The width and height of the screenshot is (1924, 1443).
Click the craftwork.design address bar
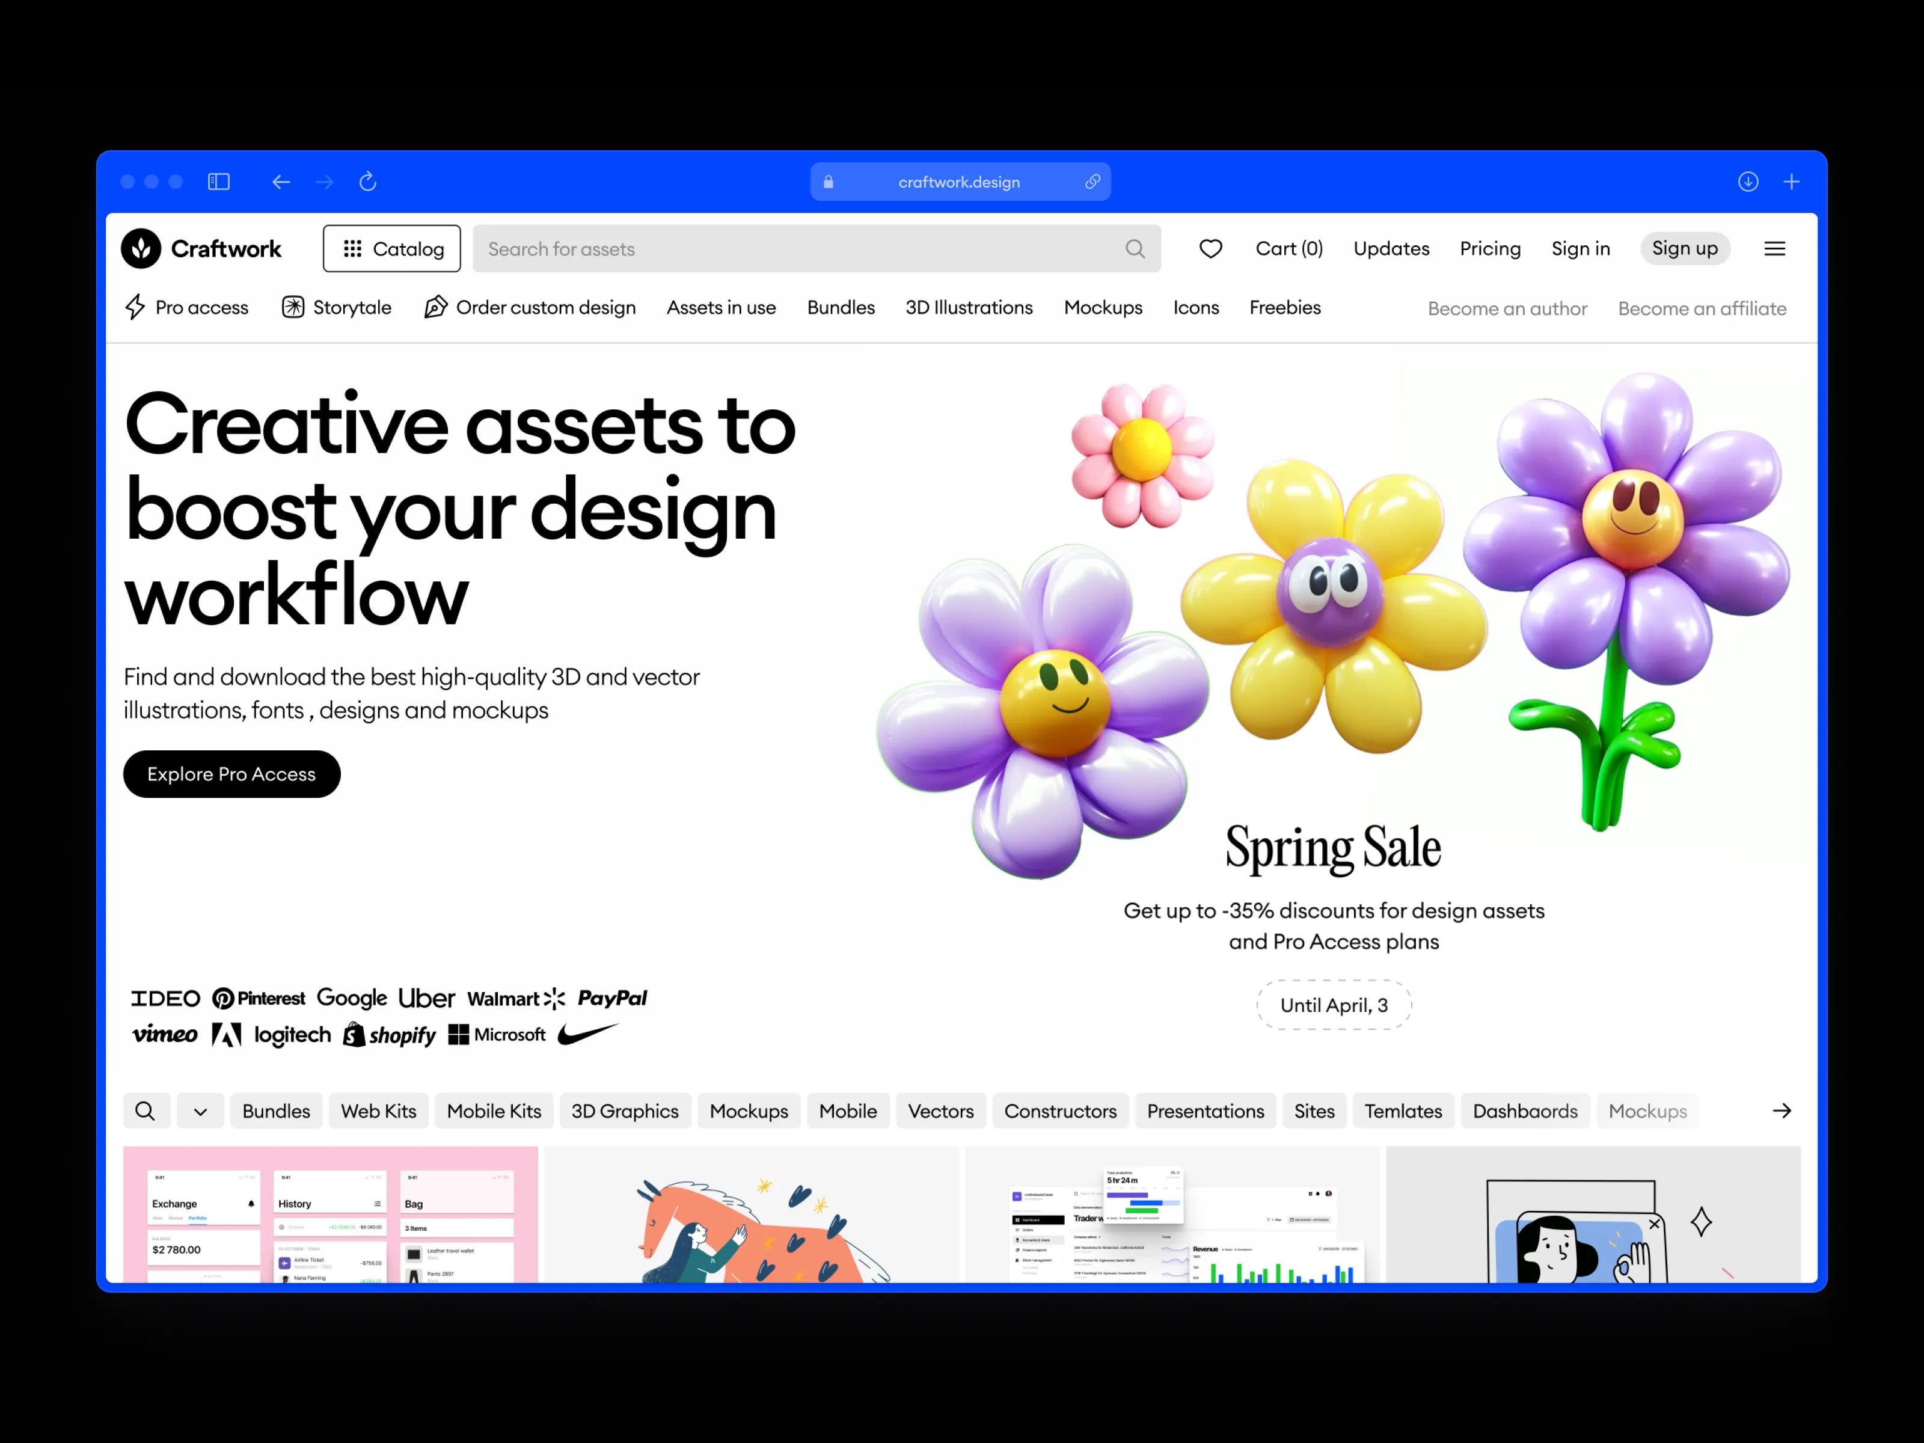pyautogui.click(x=960, y=182)
